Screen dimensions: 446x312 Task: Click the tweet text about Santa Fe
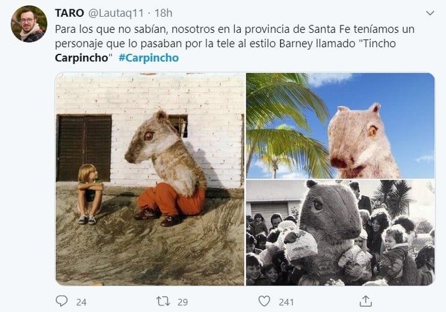tap(235, 43)
